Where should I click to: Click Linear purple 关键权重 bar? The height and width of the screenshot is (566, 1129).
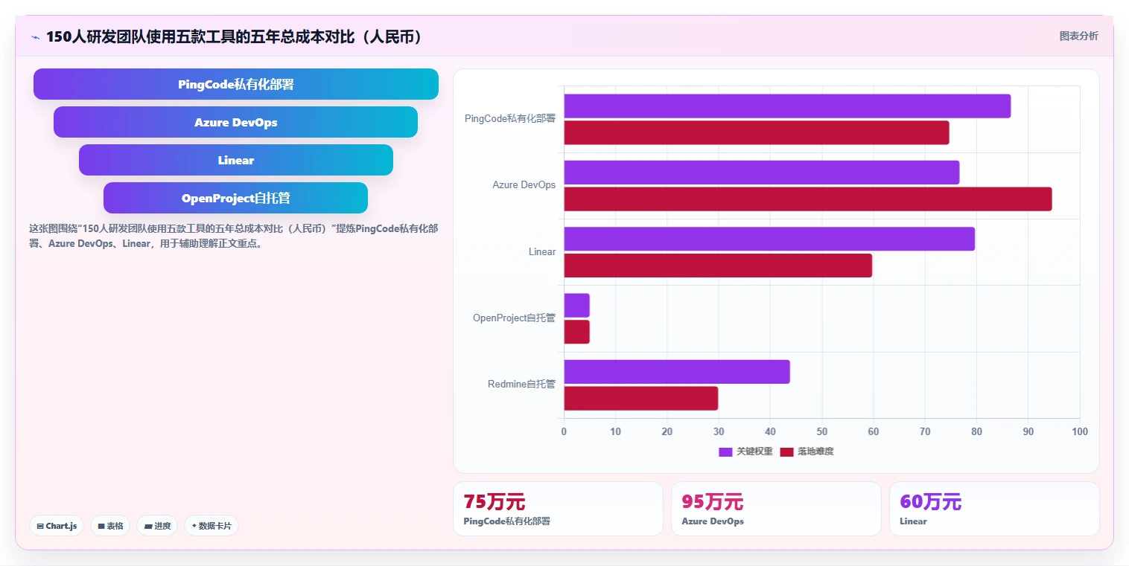click(769, 239)
